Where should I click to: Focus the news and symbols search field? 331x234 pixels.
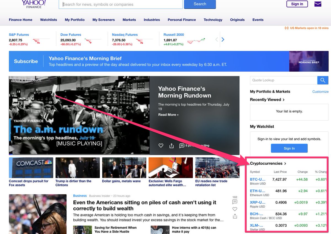[121, 4]
